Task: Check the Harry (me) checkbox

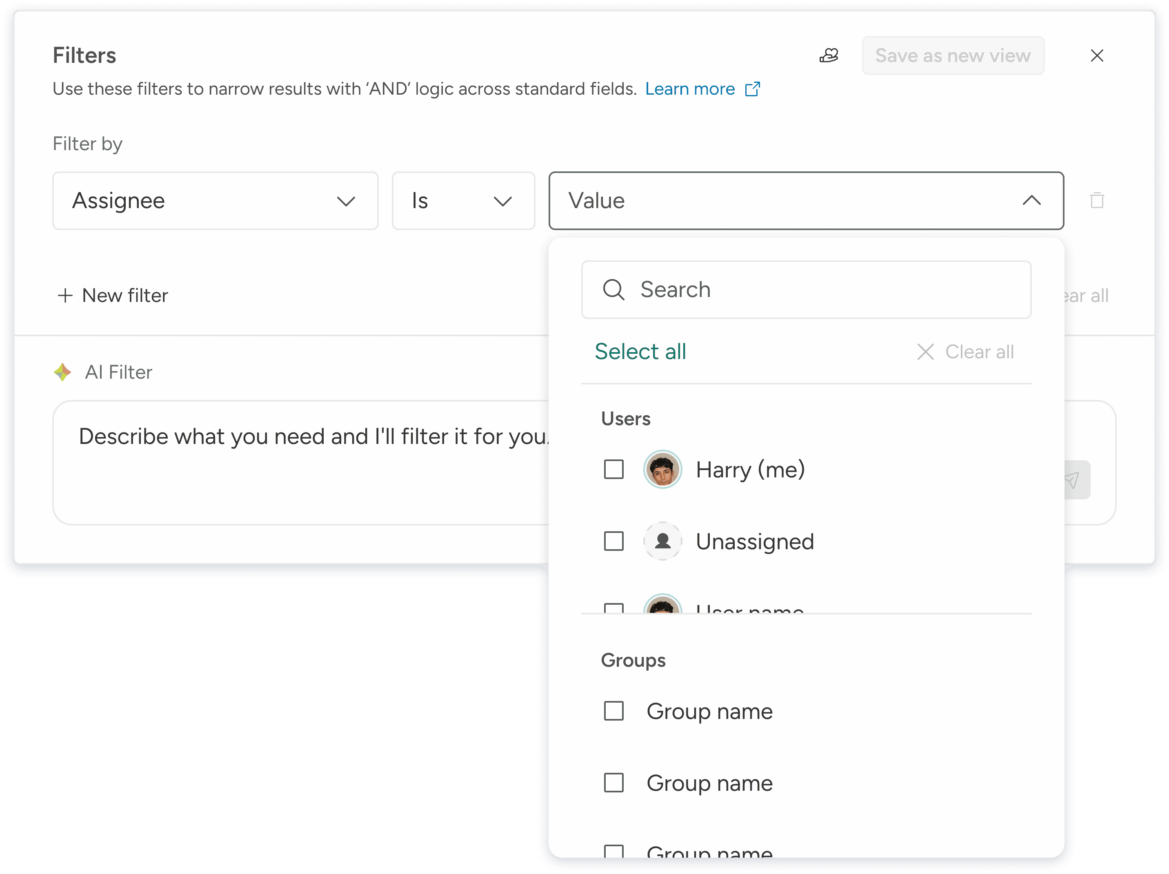Action: coord(613,469)
